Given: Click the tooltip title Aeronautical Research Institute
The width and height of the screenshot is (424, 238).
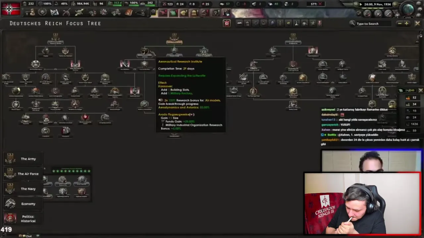Looking at the screenshot, I should click(180, 61).
